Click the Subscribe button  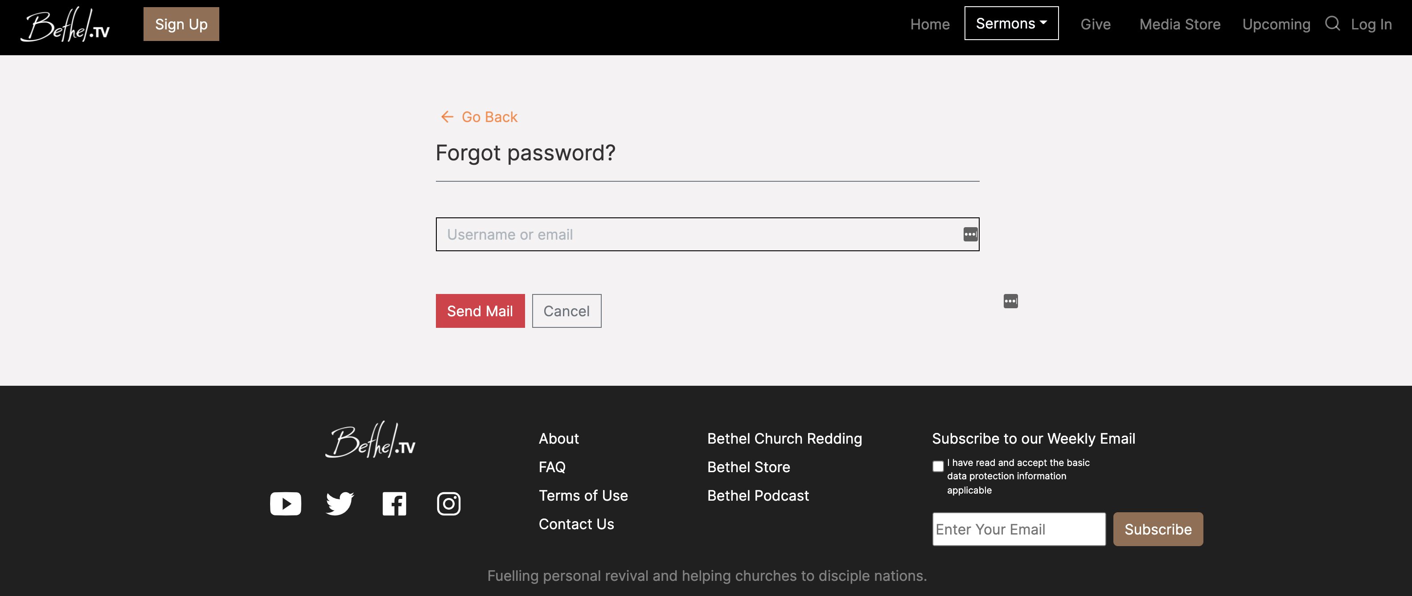1158,529
